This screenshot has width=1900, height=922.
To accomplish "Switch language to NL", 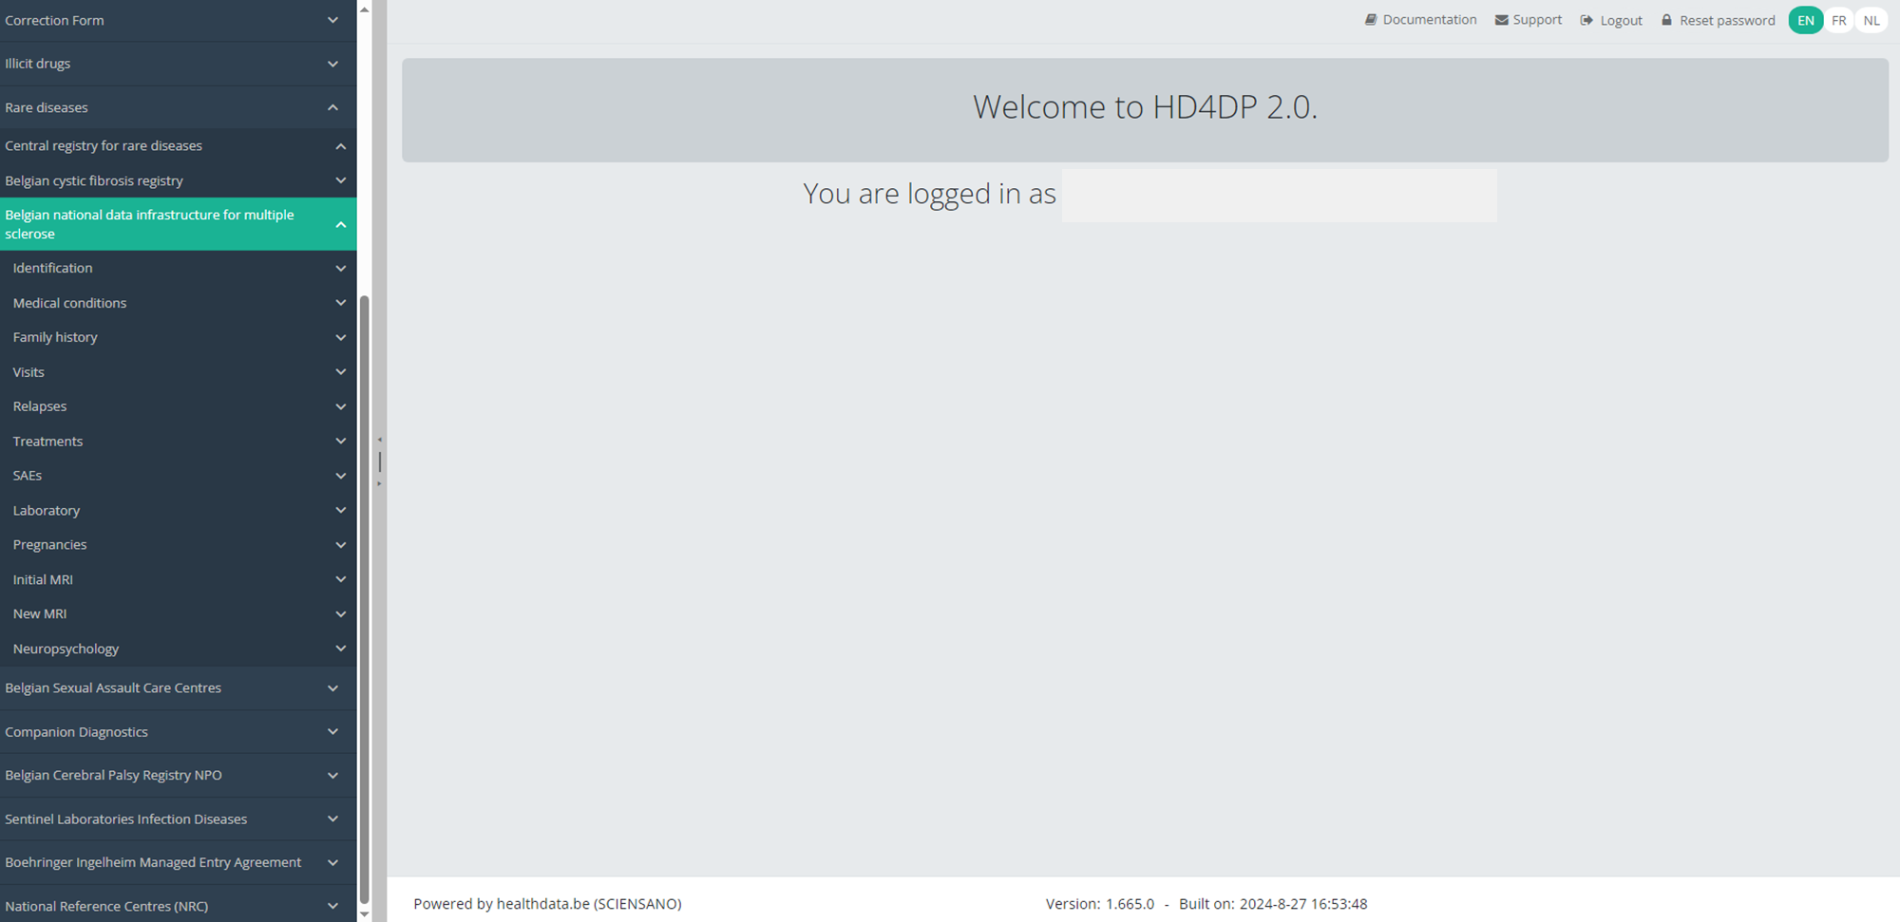I will (1871, 20).
